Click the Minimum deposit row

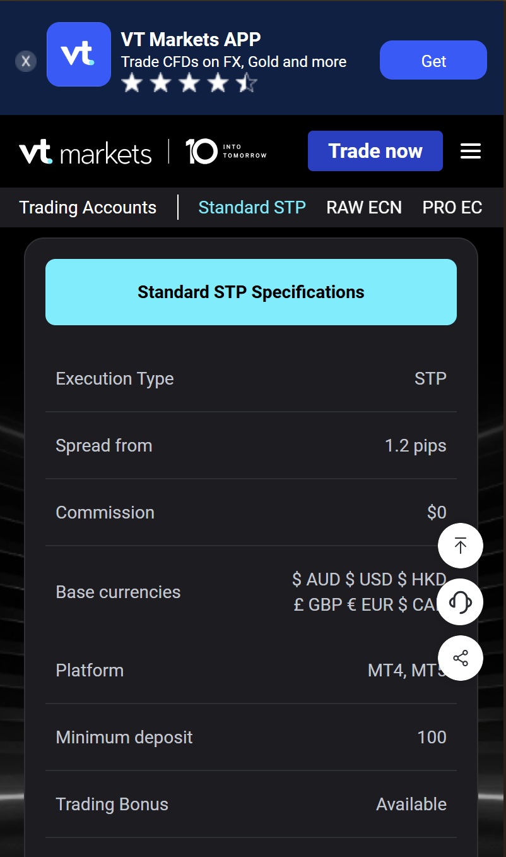[x=251, y=737]
